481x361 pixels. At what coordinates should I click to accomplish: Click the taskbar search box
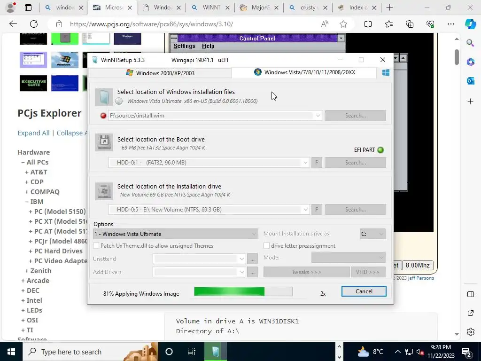(90, 352)
